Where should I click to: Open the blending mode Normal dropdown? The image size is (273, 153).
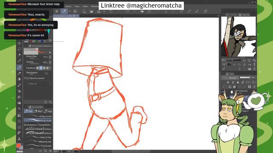[x=233, y=78]
